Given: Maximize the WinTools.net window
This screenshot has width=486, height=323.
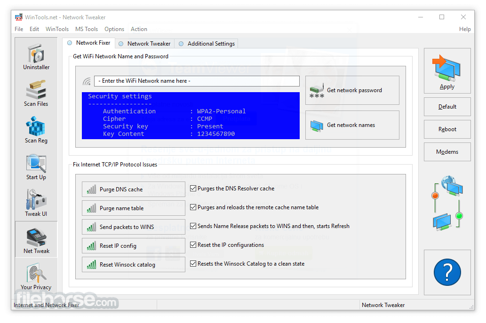Looking at the screenshot, I should point(442,17).
